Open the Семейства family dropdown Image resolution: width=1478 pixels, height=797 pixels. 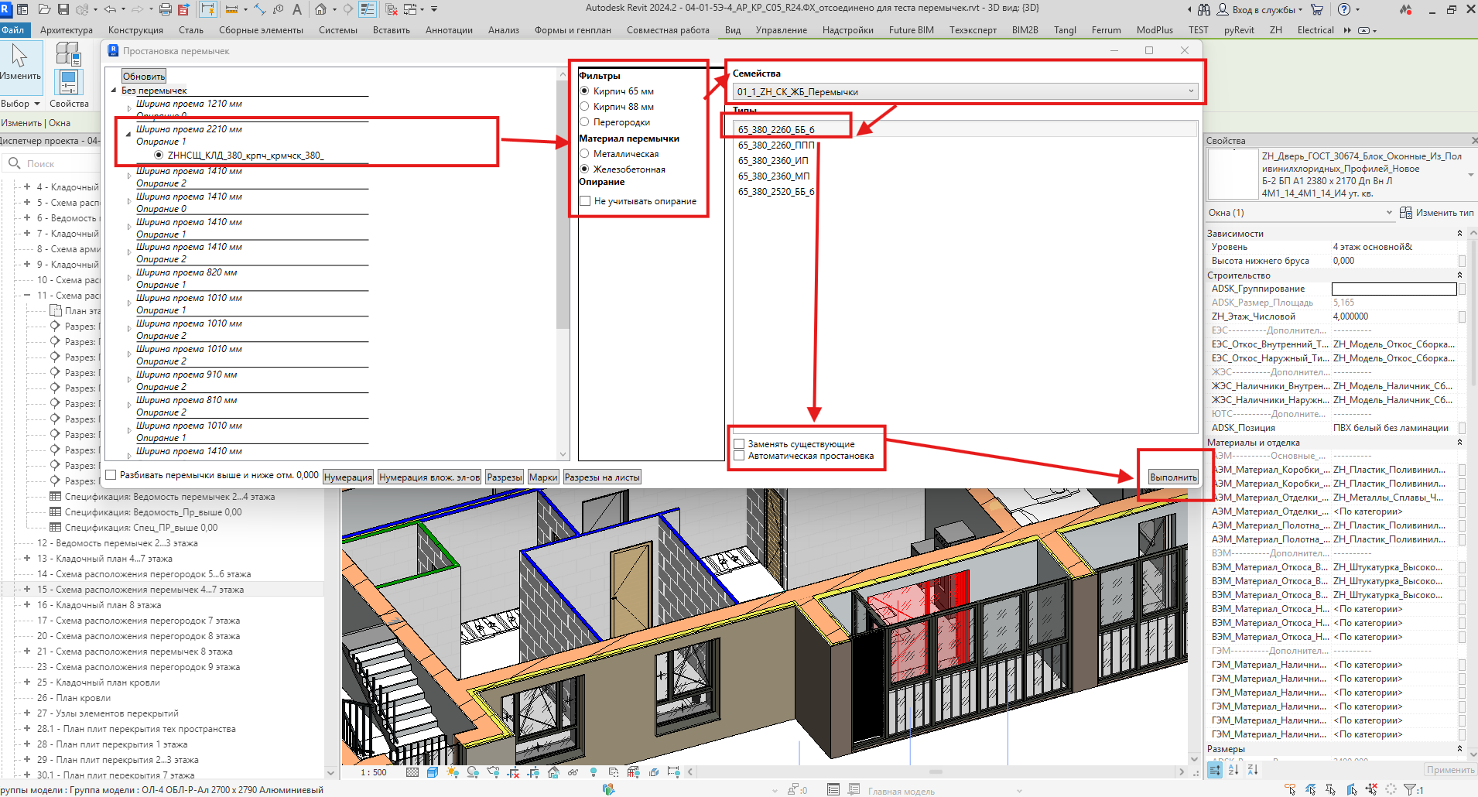pos(966,92)
